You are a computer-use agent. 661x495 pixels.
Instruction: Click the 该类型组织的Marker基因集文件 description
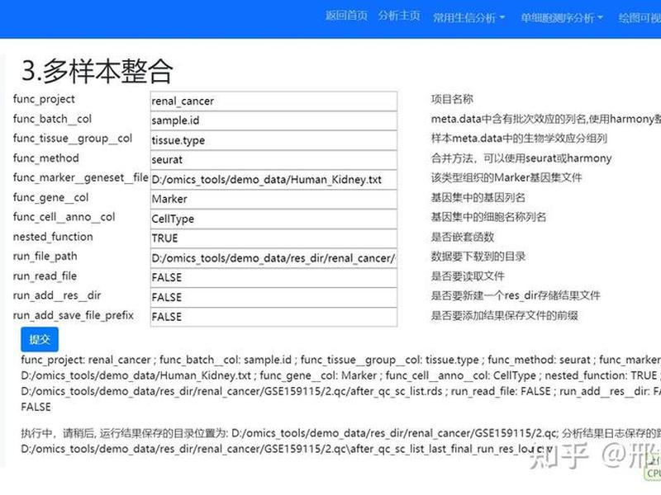[x=506, y=178]
